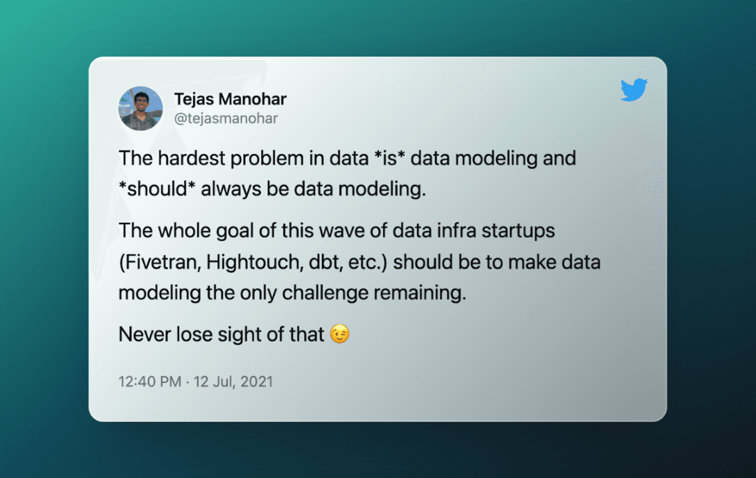Screen dimensions: 756x478
Task: Click the 'Never lose sight of that' line
Action: (x=222, y=334)
